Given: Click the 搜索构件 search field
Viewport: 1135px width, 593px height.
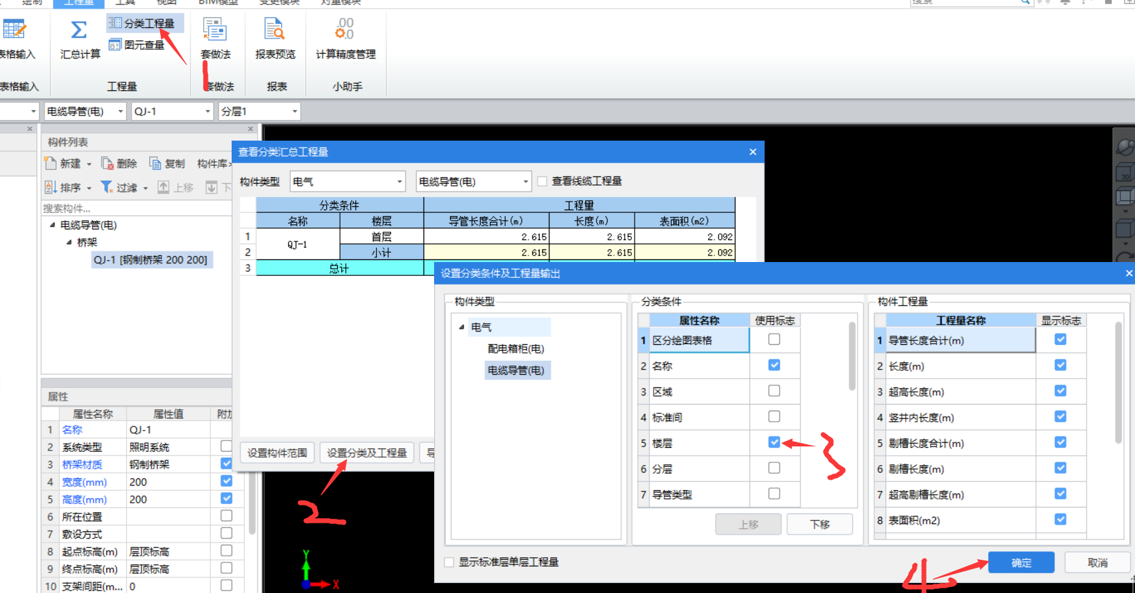Looking at the screenshot, I should tap(136, 208).
